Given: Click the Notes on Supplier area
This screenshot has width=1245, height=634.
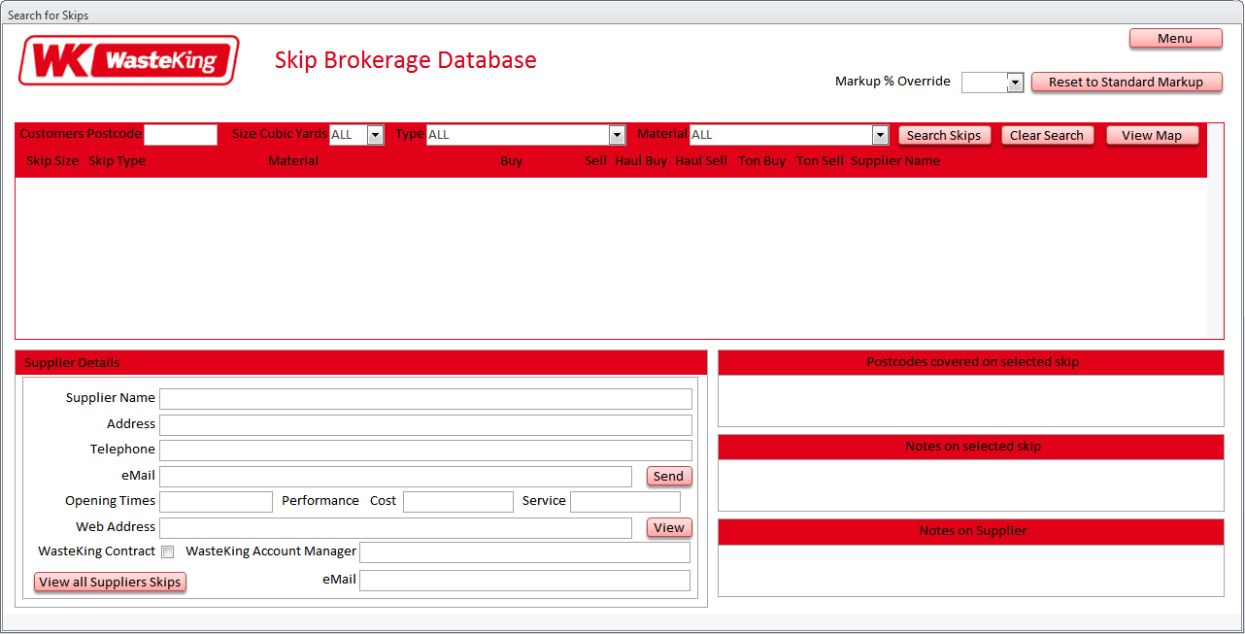Looking at the screenshot, I should (971, 570).
